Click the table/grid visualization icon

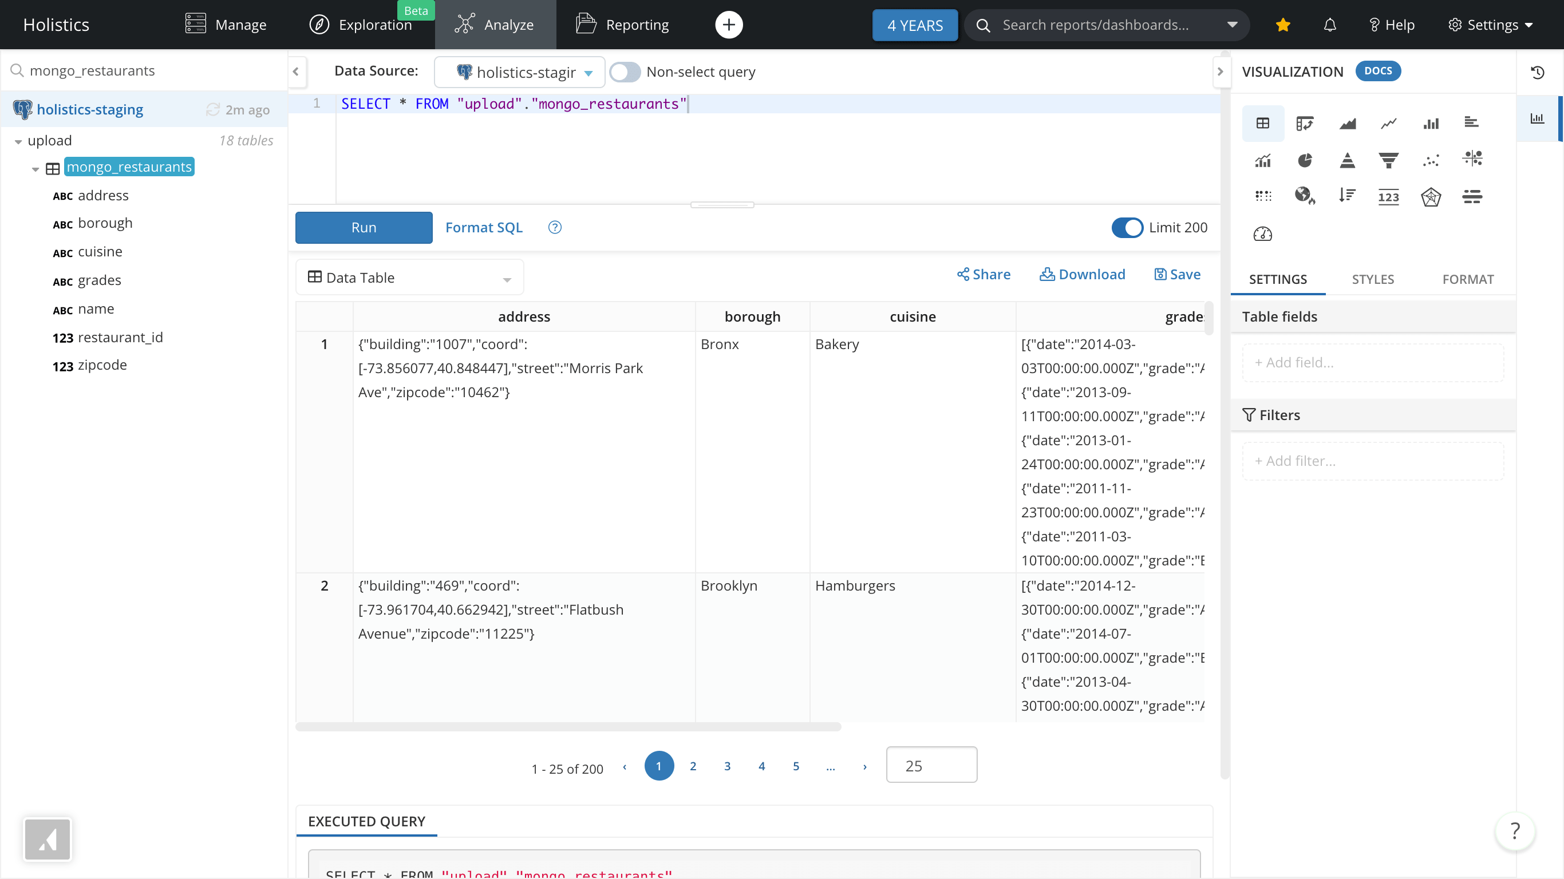click(1263, 122)
